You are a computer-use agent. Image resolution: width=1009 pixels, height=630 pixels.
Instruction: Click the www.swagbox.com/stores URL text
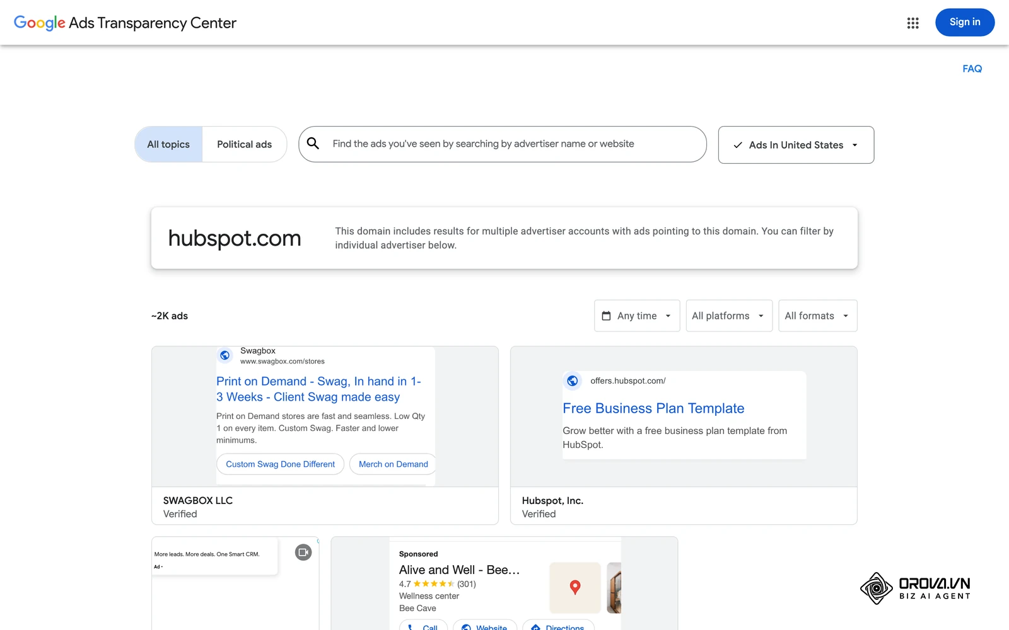[x=283, y=362]
